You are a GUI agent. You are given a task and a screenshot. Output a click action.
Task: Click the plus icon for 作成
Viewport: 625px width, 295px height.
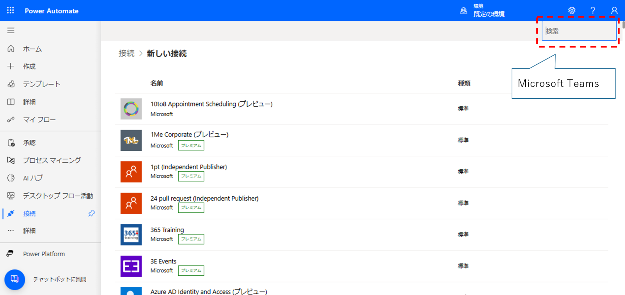11,66
